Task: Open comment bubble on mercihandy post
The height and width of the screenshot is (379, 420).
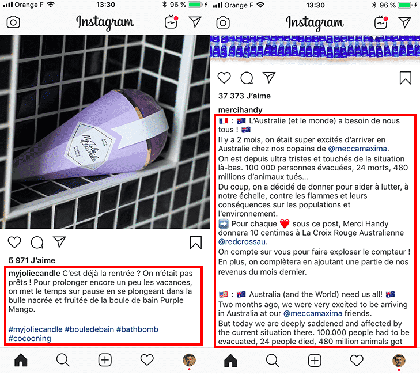Action: 247,78
